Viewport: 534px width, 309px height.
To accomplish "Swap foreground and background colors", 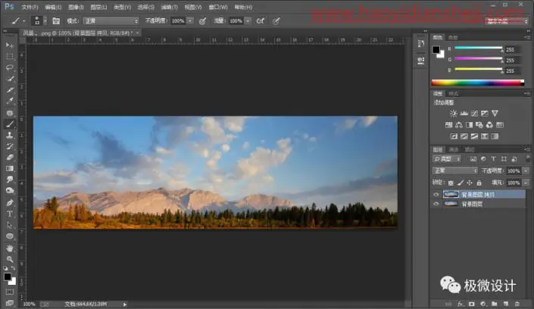I will [13, 268].
